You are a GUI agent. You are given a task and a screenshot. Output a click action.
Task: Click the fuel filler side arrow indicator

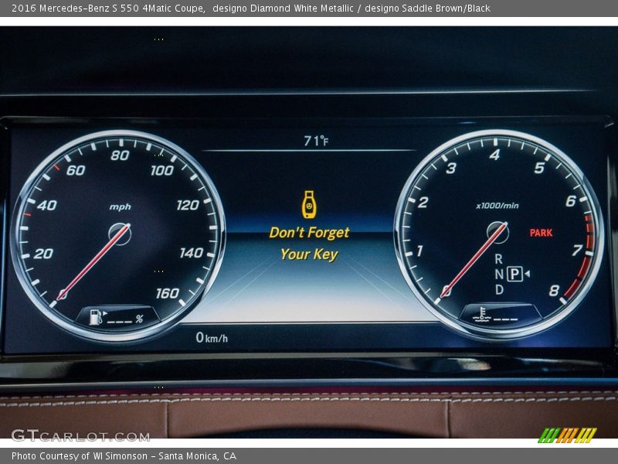pos(105,312)
